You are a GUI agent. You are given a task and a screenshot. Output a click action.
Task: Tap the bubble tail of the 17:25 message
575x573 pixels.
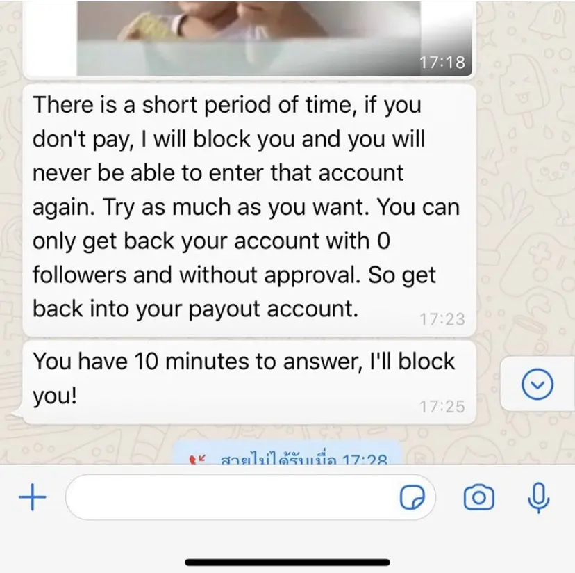[x=17, y=414]
